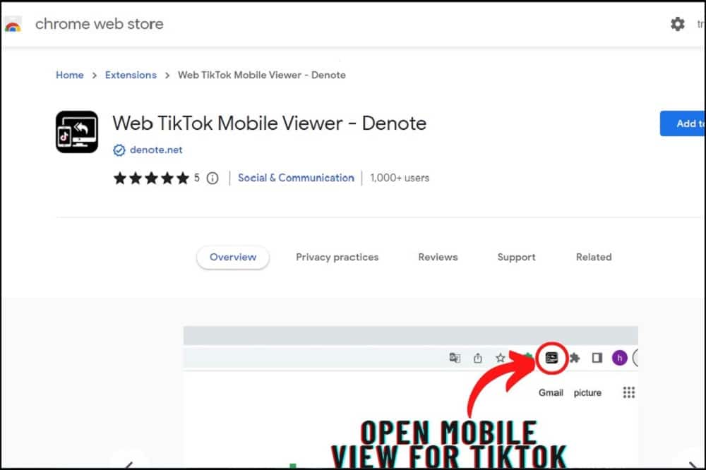Click bookmark star in preview toolbar
Image resolution: width=706 pixels, height=470 pixels.
[501, 358]
